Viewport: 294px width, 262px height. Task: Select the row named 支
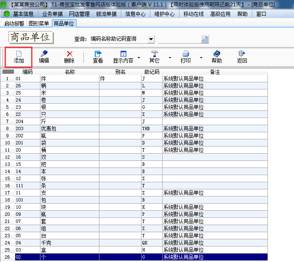pos(134,193)
